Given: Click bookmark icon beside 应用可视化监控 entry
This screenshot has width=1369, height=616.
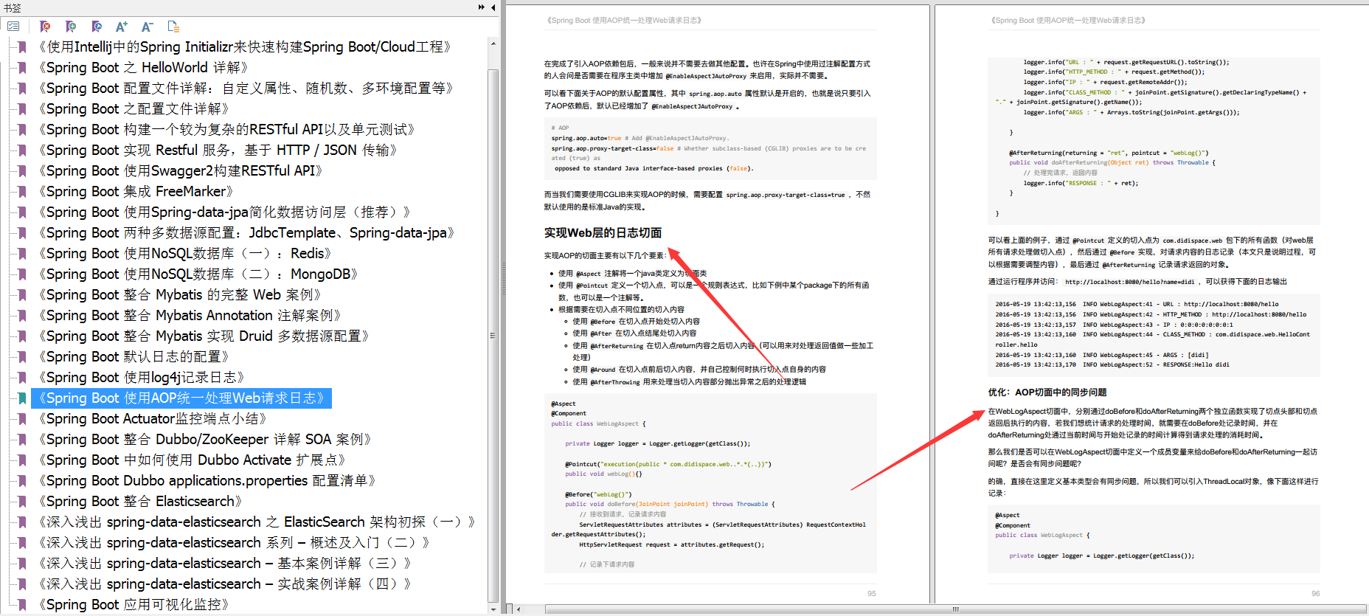Looking at the screenshot, I should [22, 605].
